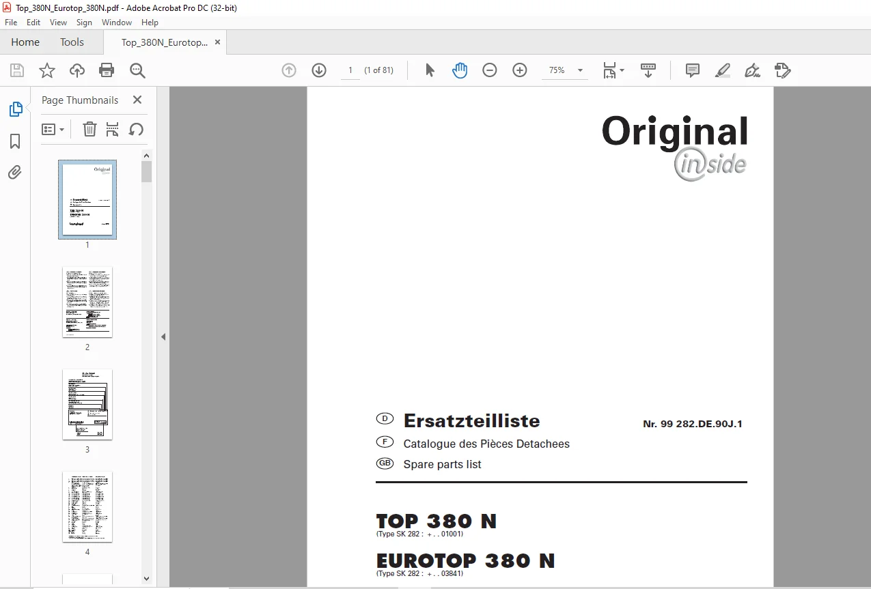This screenshot has height=589, width=871.
Task: Open the find text magnifier tool
Action: tap(137, 70)
